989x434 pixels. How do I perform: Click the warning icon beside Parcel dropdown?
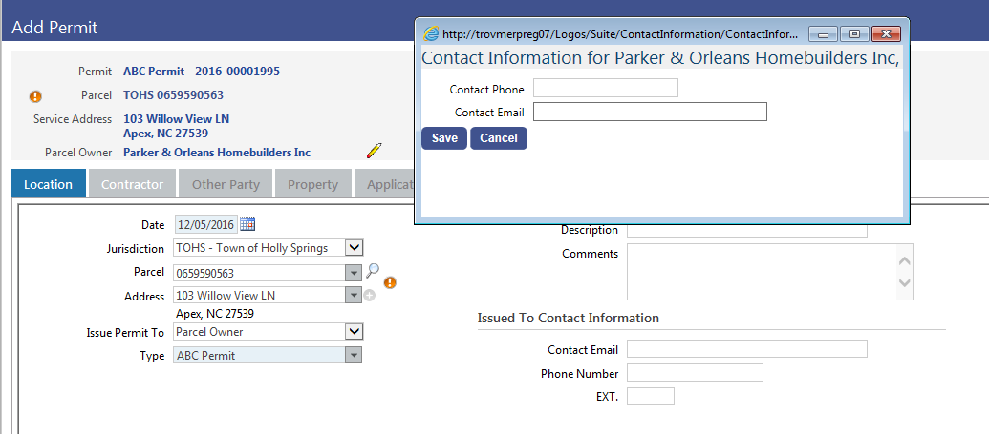390,282
